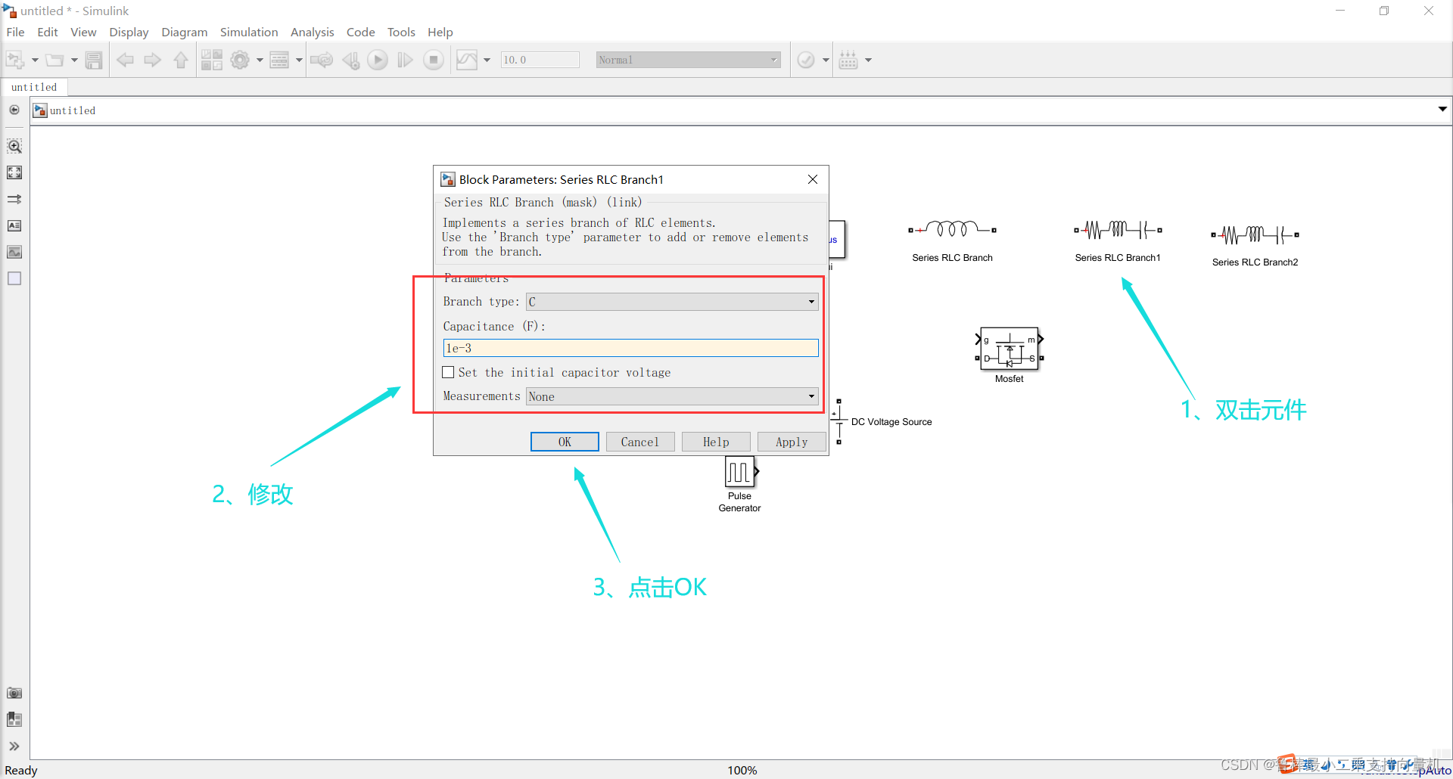Viewport: 1453px width, 779px height.
Task: Open Model Configuration Parameters gear icon
Action: click(x=240, y=60)
